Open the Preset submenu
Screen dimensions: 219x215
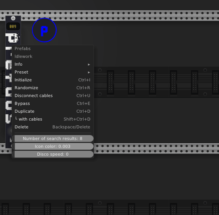point(53,72)
